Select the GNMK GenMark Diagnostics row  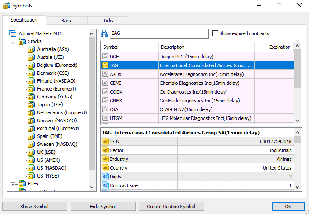(x=197, y=101)
